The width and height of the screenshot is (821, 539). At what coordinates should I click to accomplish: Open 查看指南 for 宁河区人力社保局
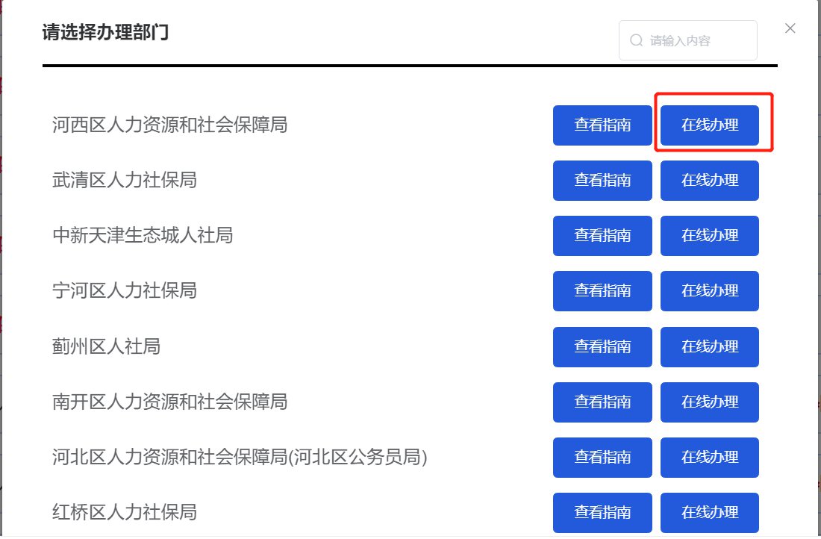pyautogui.click(x=602, y=290)
